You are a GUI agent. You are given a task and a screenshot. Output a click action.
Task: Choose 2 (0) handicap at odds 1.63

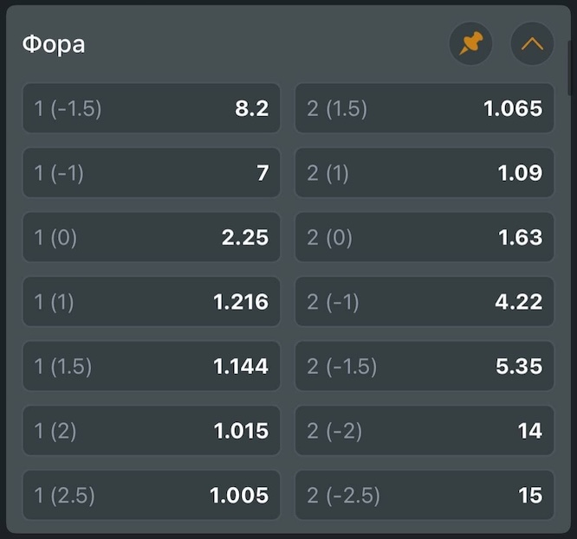click(425, 237)
